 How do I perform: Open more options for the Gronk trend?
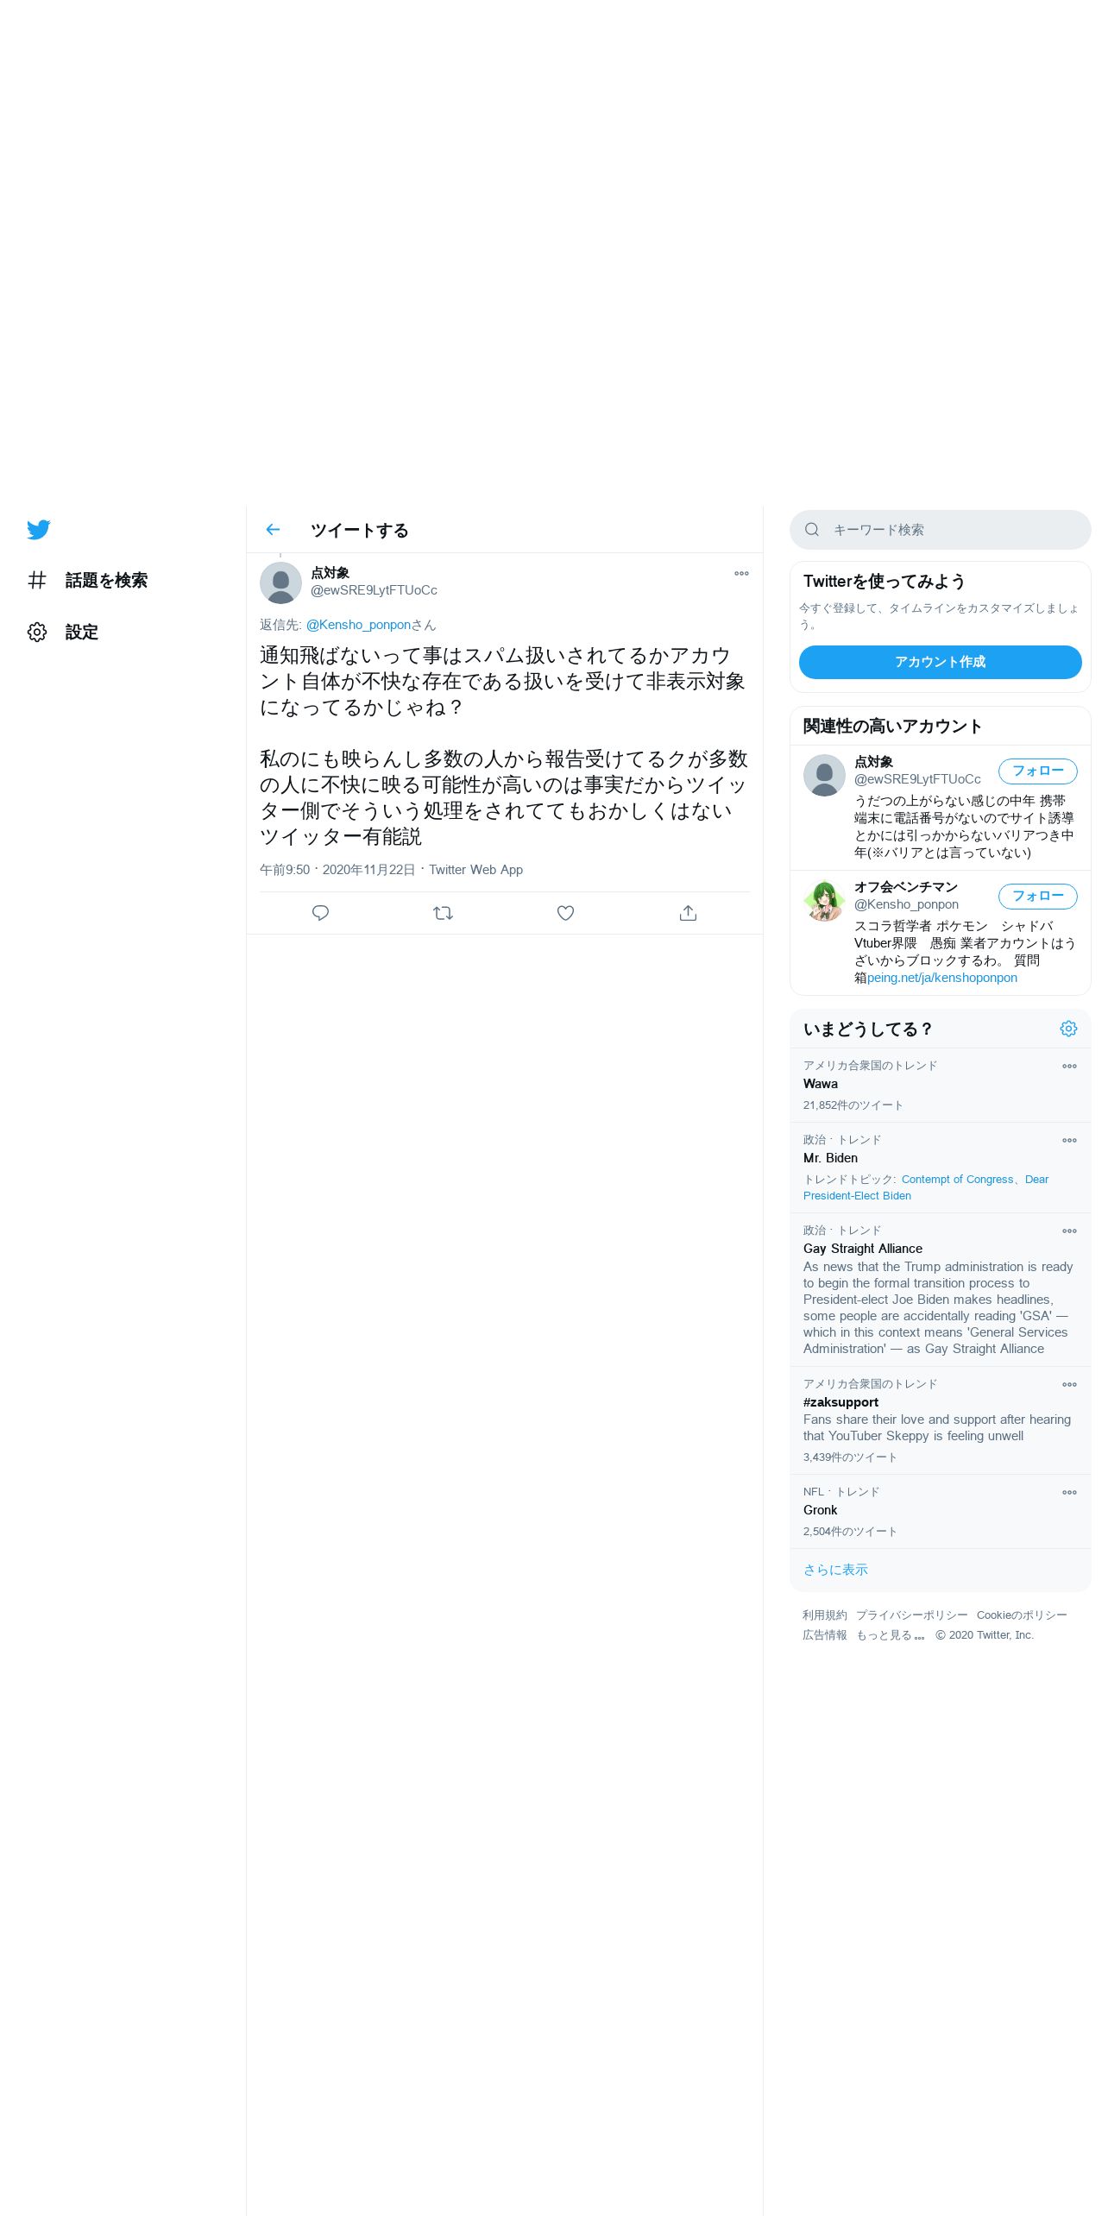point(1069,1493)
